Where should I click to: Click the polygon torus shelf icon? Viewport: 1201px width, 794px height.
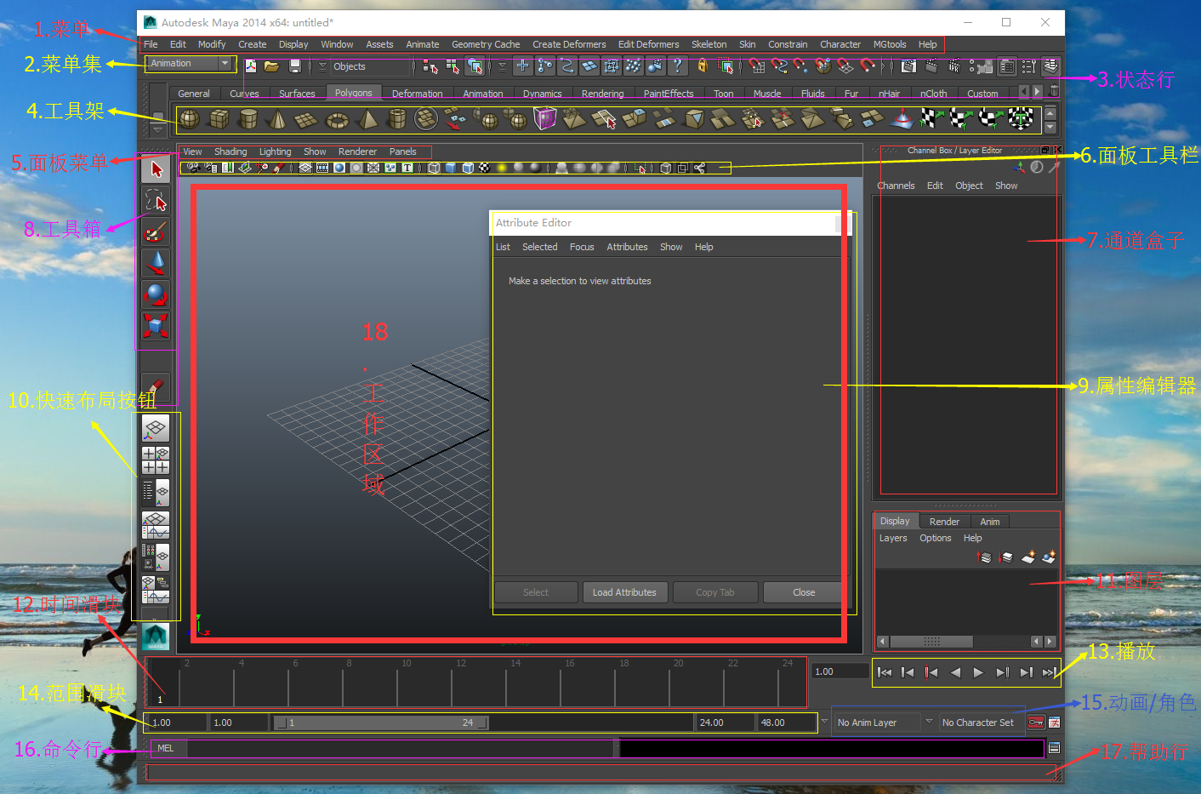coord(338,119)
